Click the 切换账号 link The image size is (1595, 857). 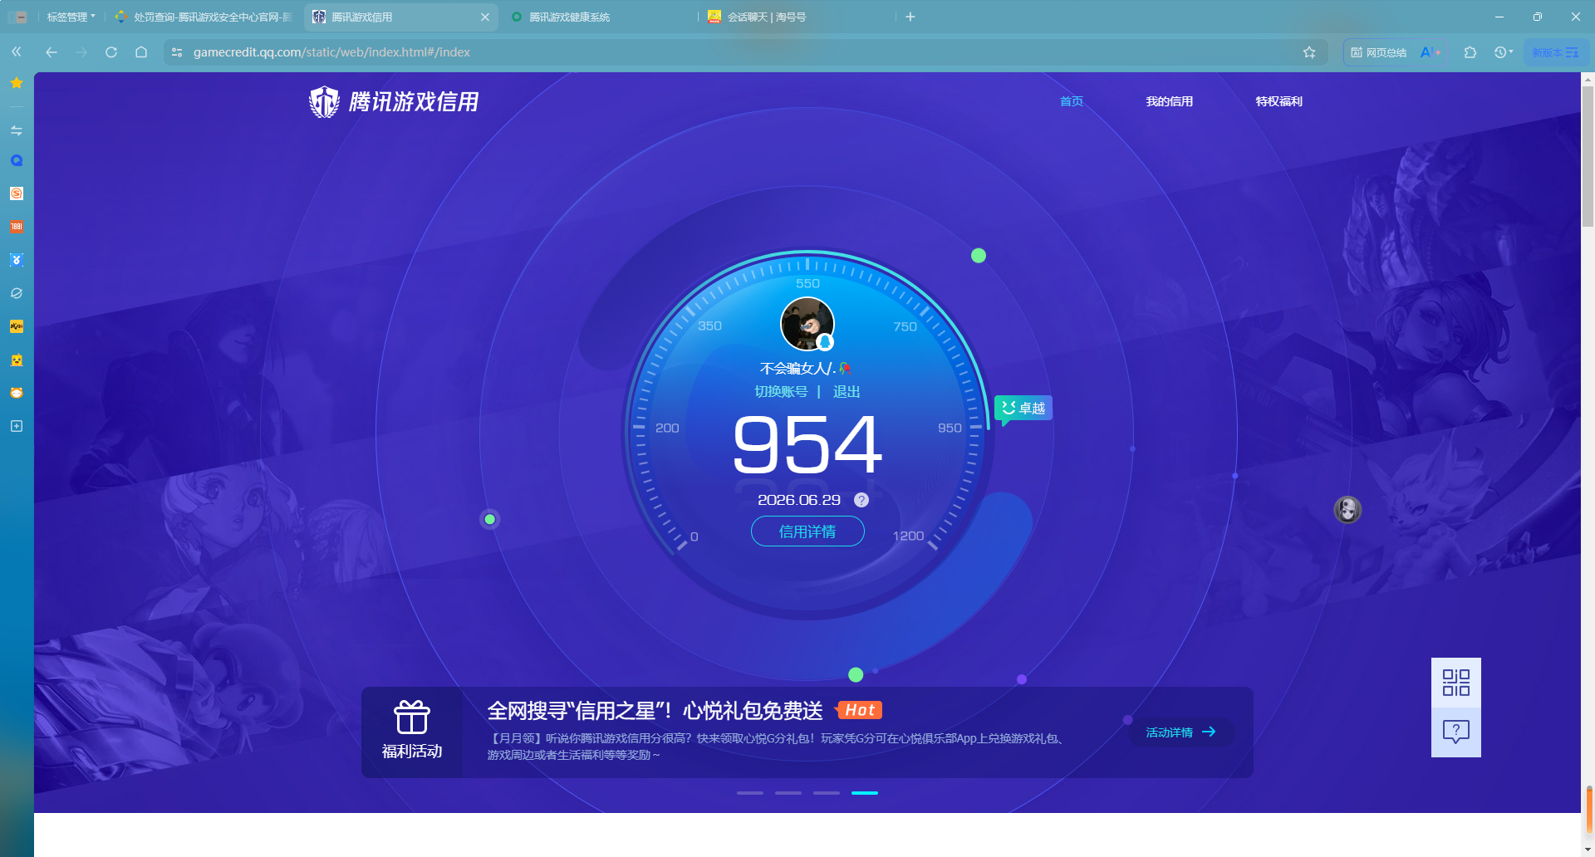point(781,392)
